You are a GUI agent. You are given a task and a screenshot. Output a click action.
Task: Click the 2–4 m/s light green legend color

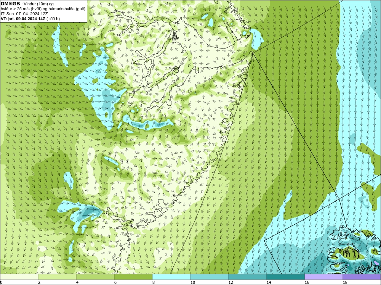click(x=57, y=277)
